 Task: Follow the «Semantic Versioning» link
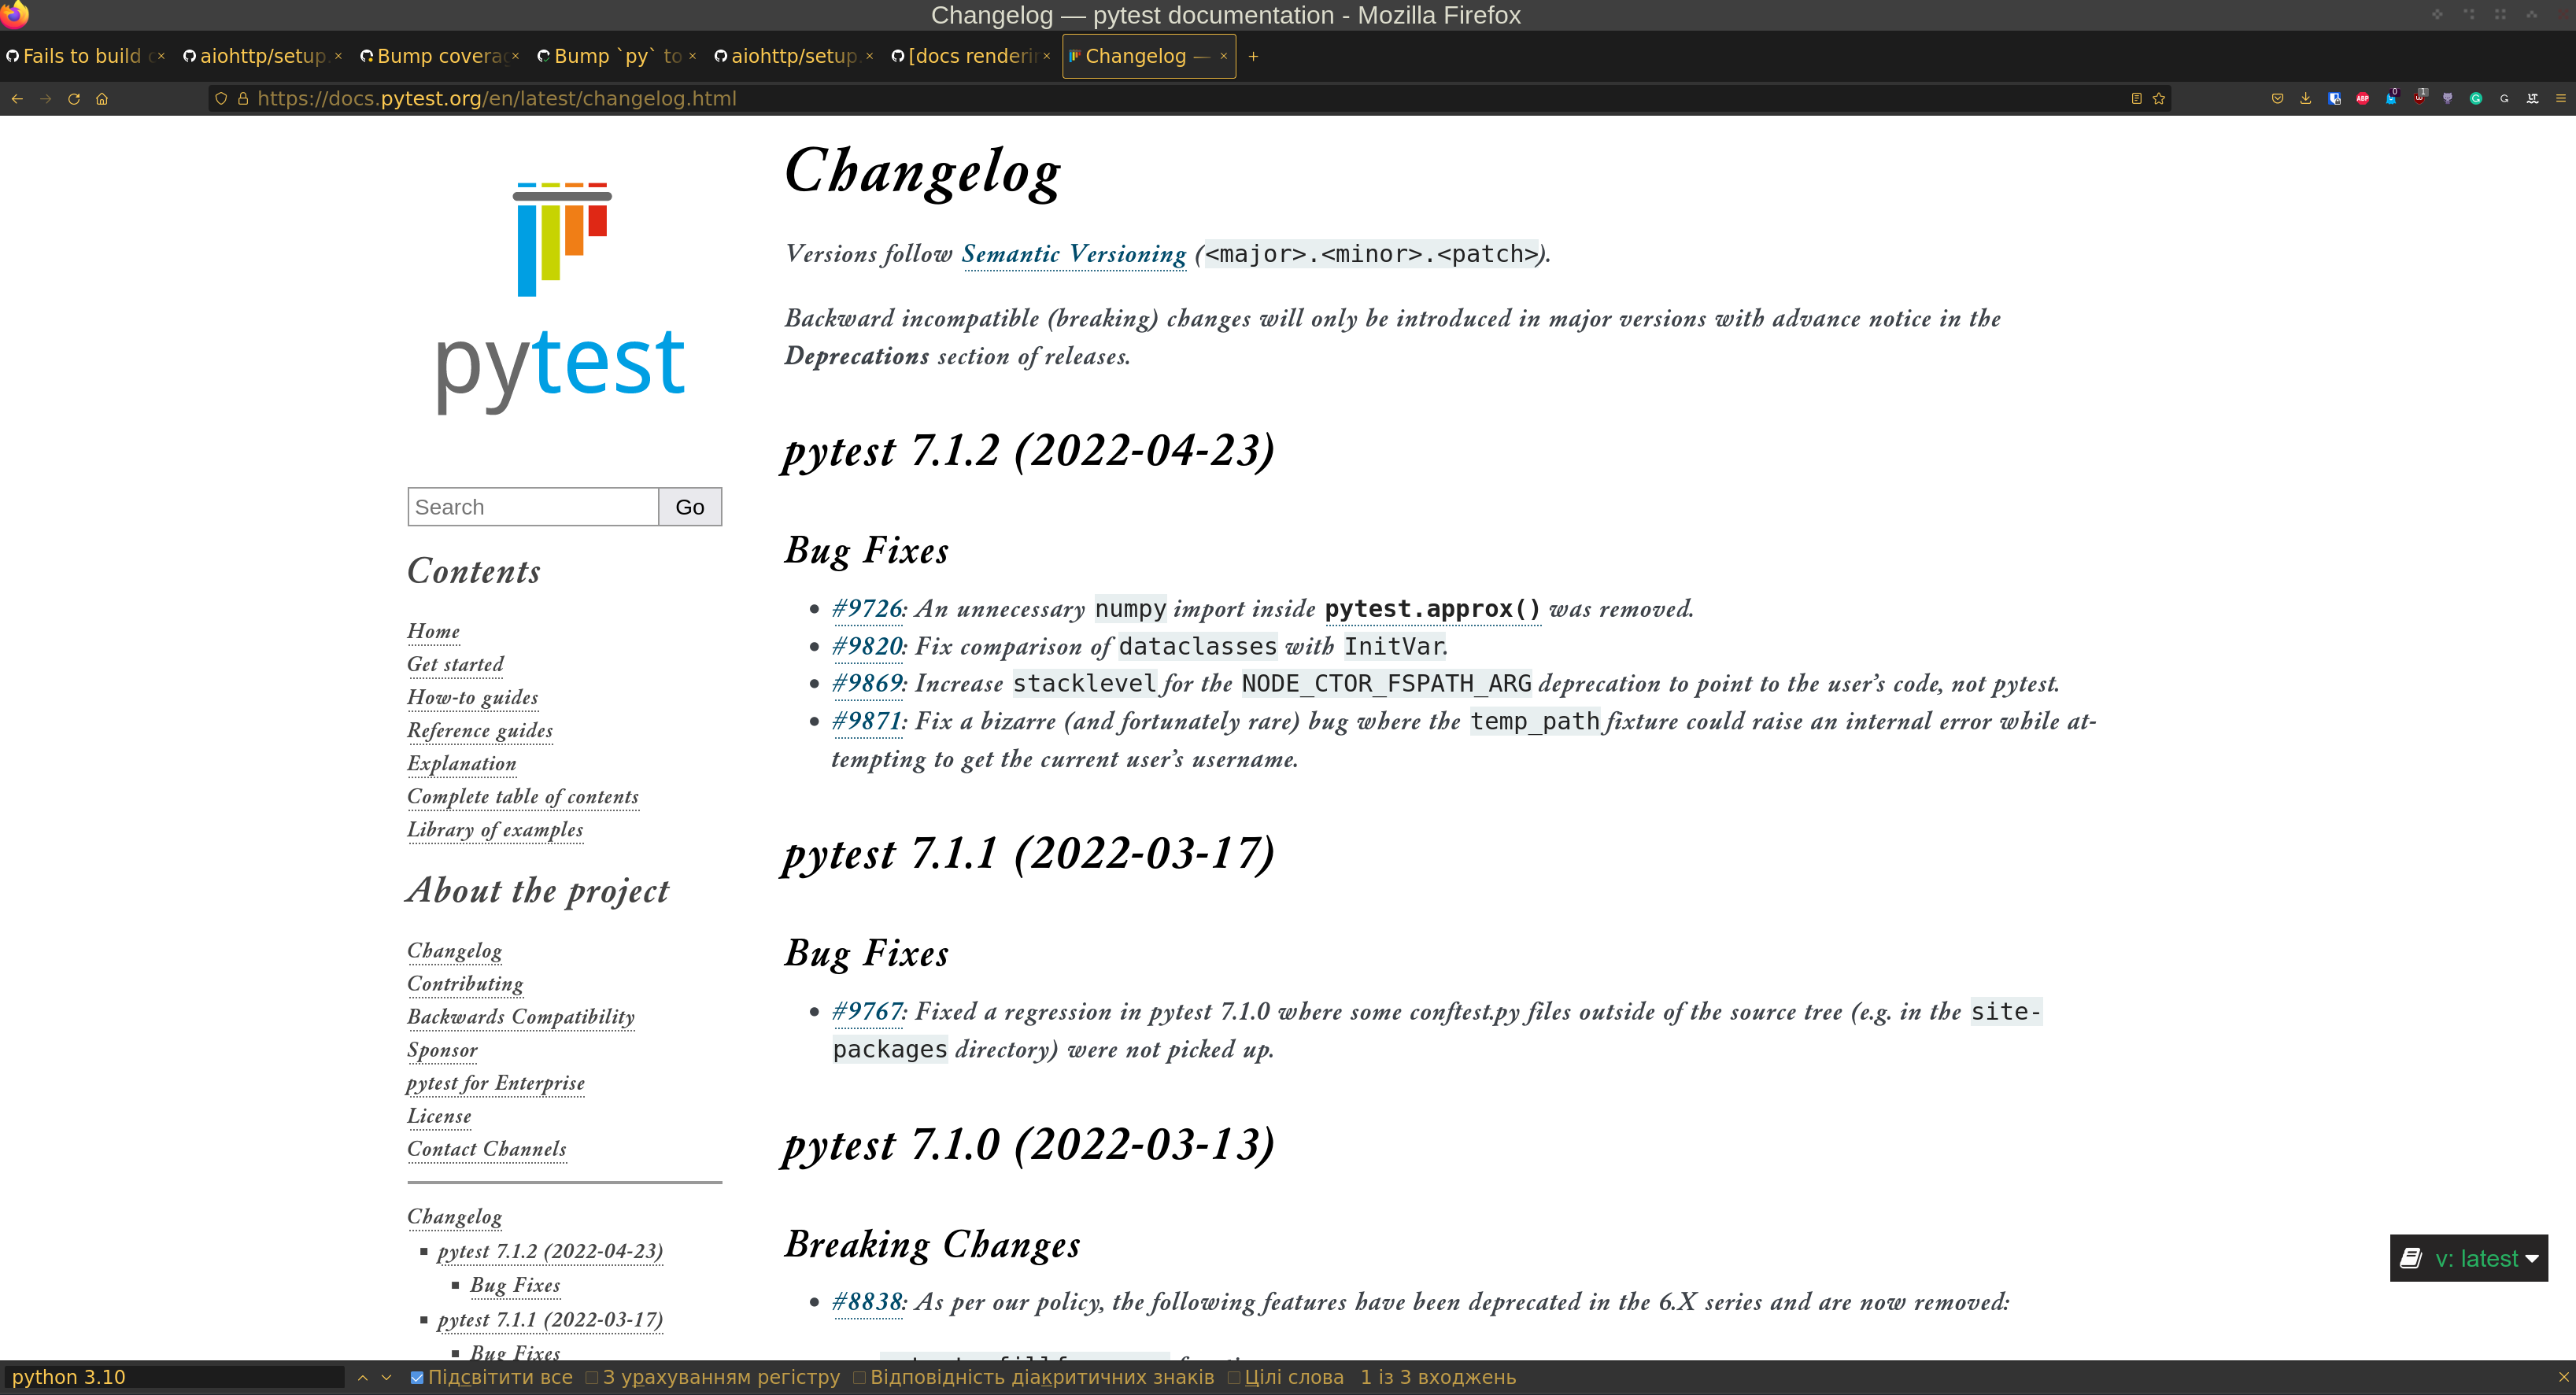1073,254
